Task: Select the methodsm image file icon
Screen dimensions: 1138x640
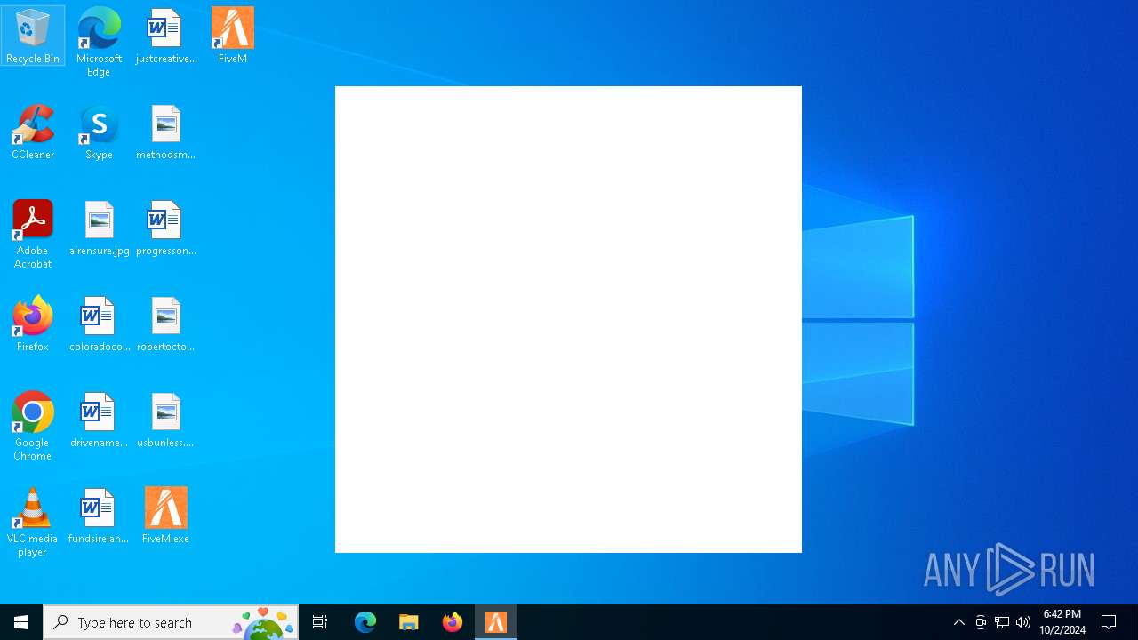Action: click(x=166, y=132)
